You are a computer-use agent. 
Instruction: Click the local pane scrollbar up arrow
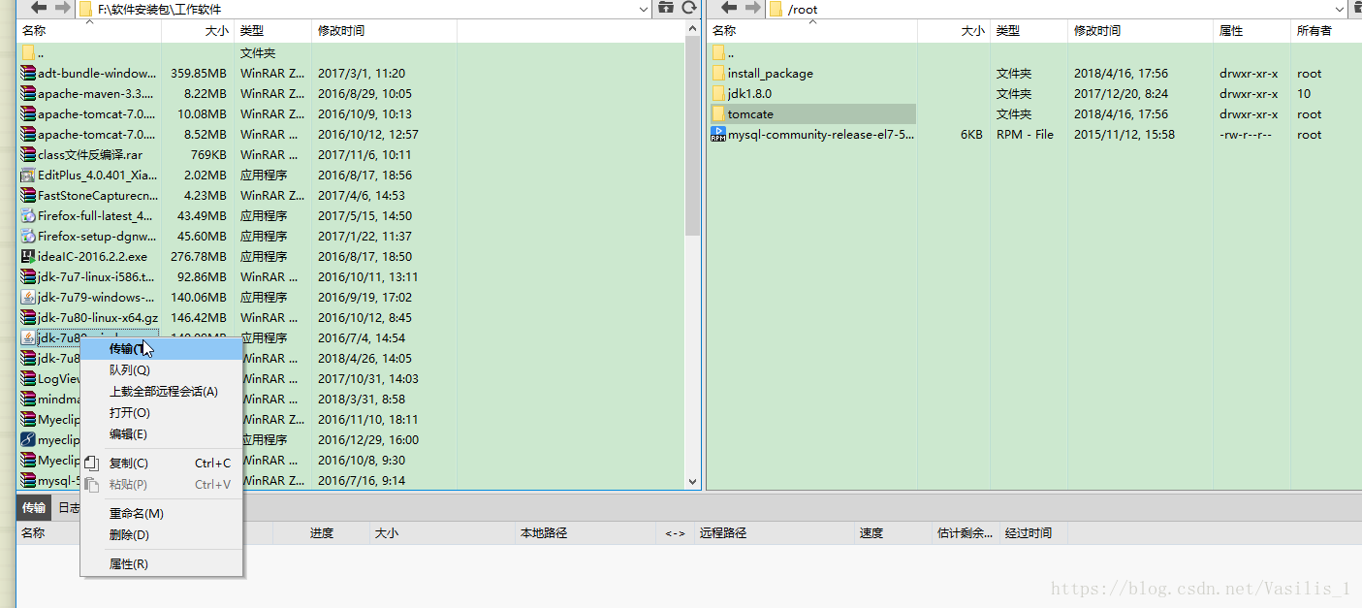[x=692, y=30]
